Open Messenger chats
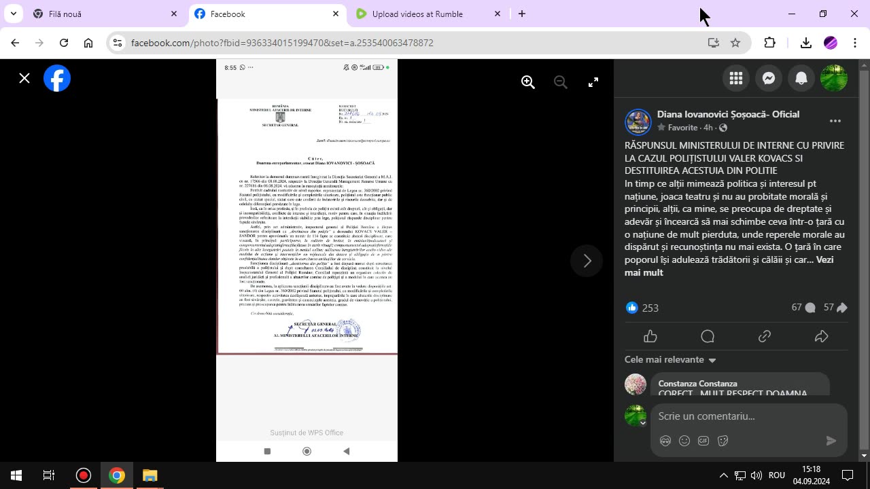This screenshot has width=870, height=489. [x=769, y=78]
